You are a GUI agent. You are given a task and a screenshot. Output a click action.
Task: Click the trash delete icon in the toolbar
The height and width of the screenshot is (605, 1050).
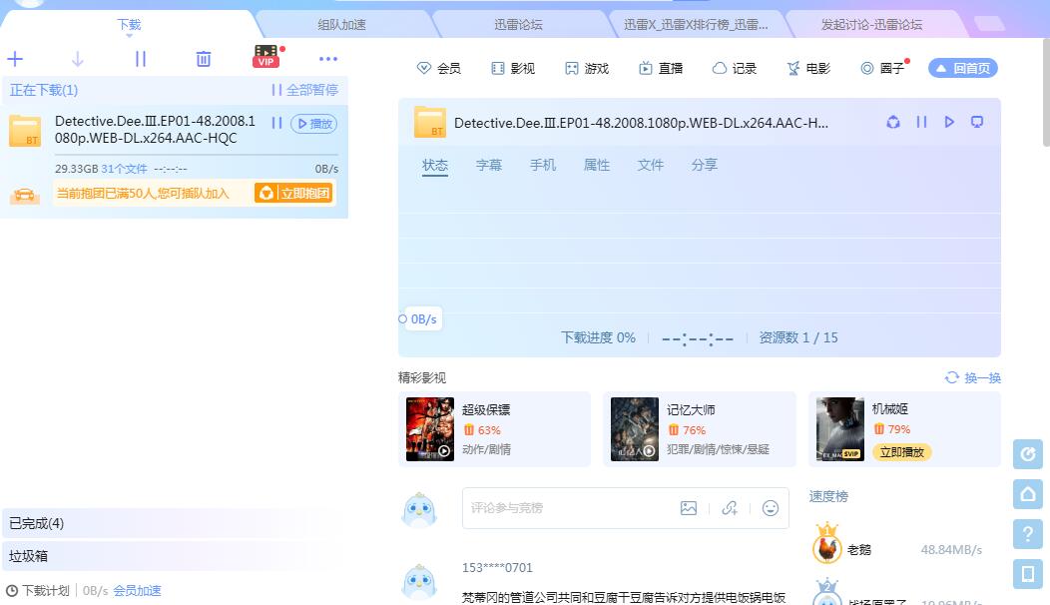[x=204, y=59]
